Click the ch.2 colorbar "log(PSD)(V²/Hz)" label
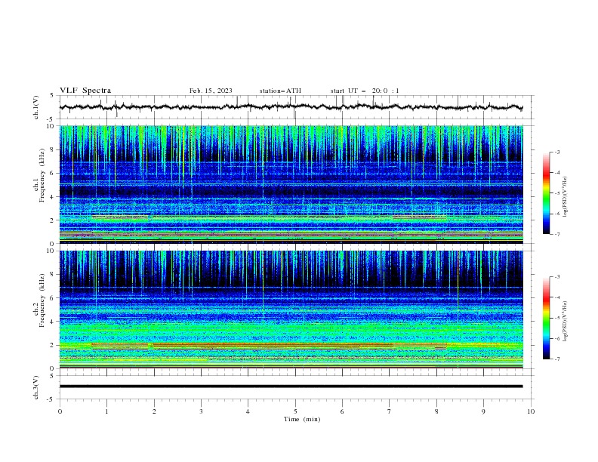This screenshot has width=598, height=462. (x=566, y=322)
